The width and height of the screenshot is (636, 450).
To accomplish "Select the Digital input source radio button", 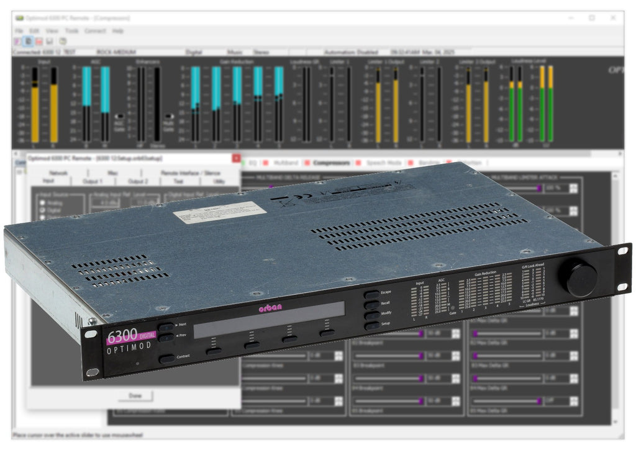I will pos(43,210).
